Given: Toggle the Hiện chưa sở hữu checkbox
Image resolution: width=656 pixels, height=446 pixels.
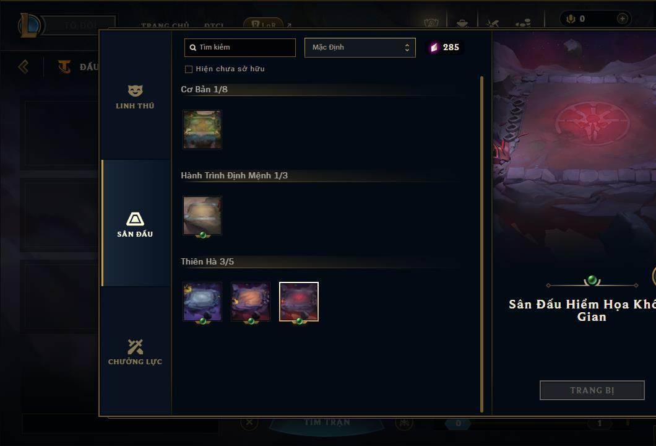Looking at the screenshot, I should pos(189,69).
